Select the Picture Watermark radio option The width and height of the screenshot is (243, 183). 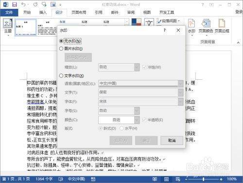pos(61,49)
